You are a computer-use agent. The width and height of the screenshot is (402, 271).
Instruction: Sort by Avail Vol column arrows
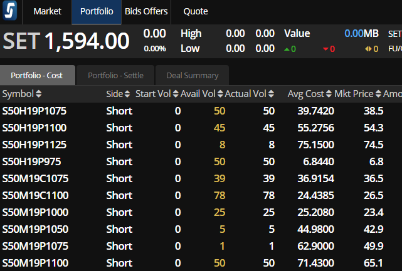tap(220, 94)
